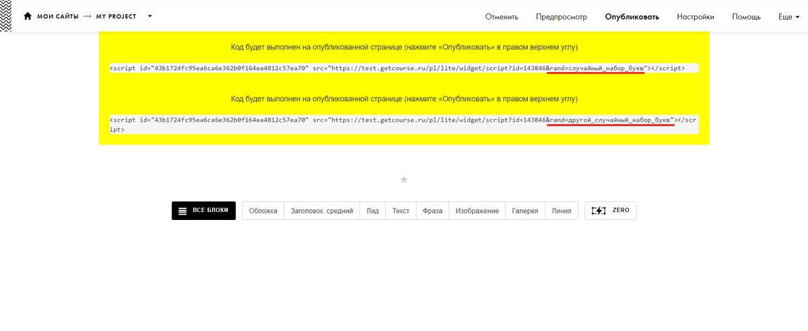Click Отменить in the top menu

coord(502,17)
